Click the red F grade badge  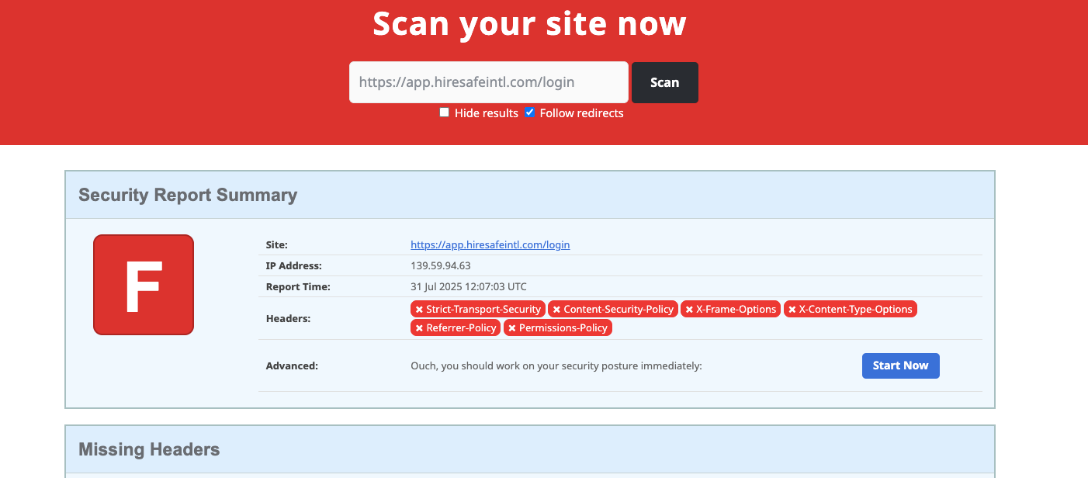click(144, 285)
